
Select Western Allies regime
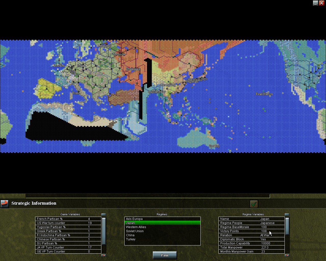(x=162, y=227)
